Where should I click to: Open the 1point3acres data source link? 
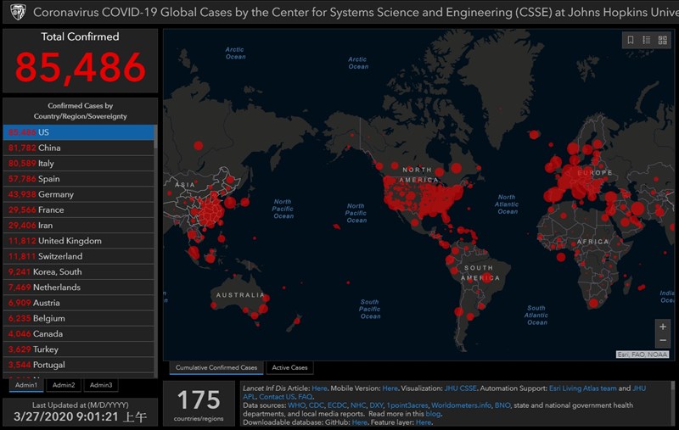407,405
